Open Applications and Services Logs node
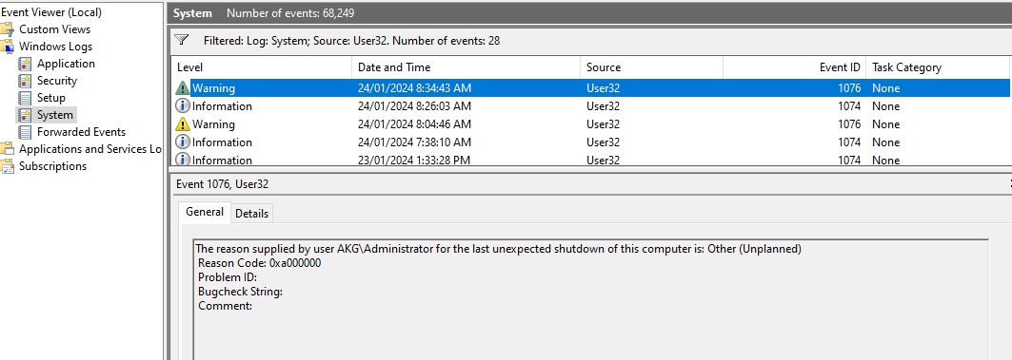 89,149
